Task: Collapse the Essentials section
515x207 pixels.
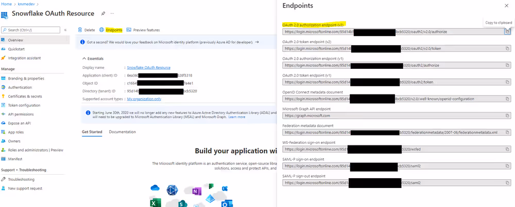Action: tap(84, 59)
